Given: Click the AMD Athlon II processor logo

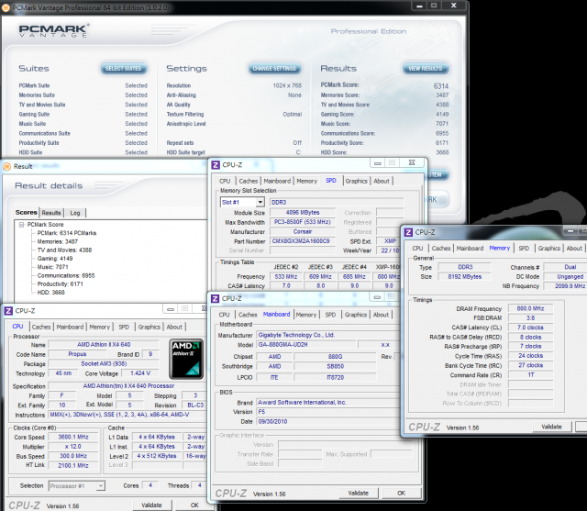Looking at the screenshot, I should click(186, 359).
